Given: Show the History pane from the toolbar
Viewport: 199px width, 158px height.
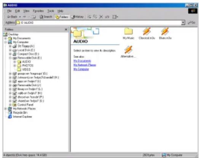Looking at the screenshot, I should coord(77,17).
